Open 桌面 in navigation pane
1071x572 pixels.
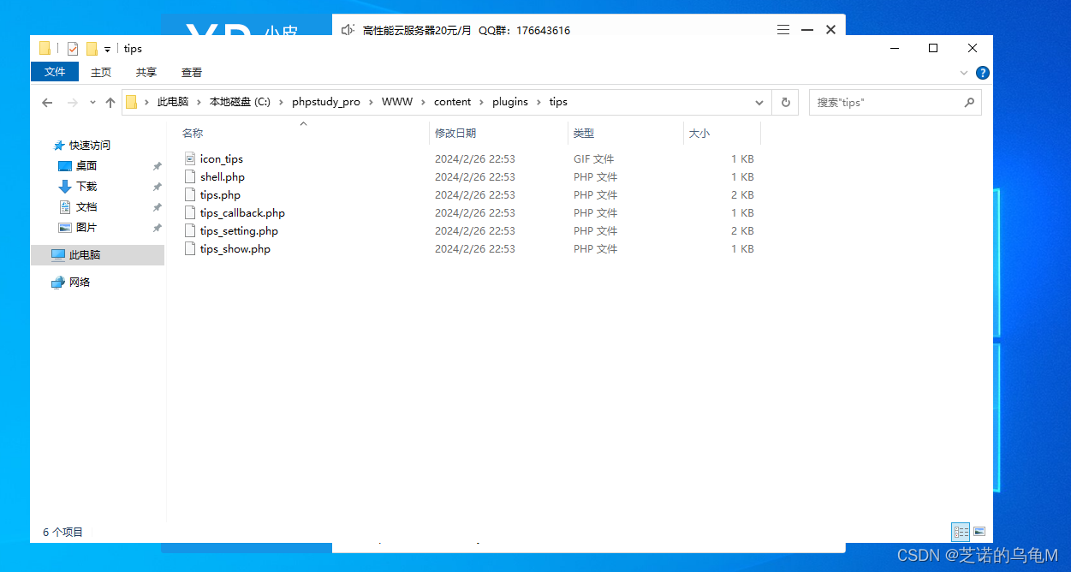86,165
